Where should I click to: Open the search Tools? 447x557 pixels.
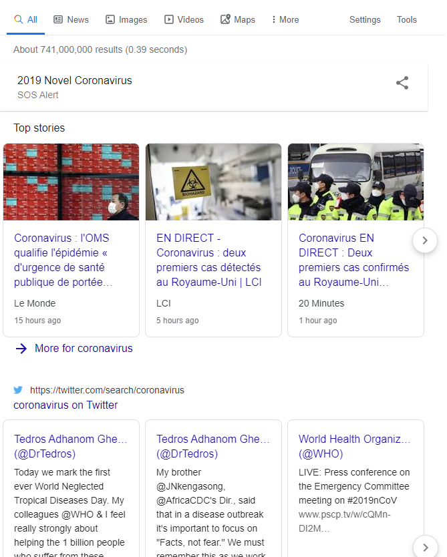pyautogui.click(x=406, y=19)
